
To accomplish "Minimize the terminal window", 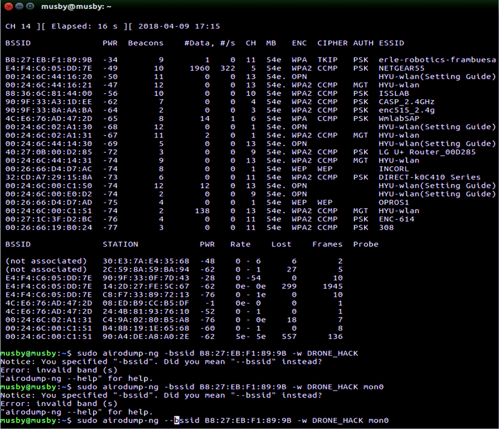I will click(20, 6).
